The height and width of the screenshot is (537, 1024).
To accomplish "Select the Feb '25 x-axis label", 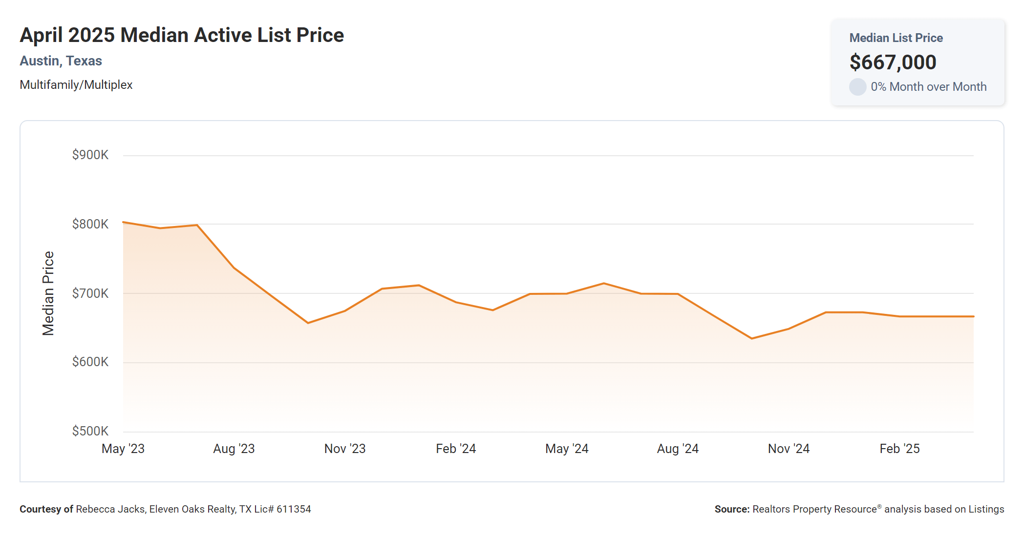I will pos(899,449).
